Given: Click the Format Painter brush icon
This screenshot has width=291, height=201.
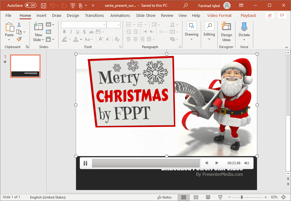Looking at the screenshot, I should pyautogui.click(x=19, y=39).
